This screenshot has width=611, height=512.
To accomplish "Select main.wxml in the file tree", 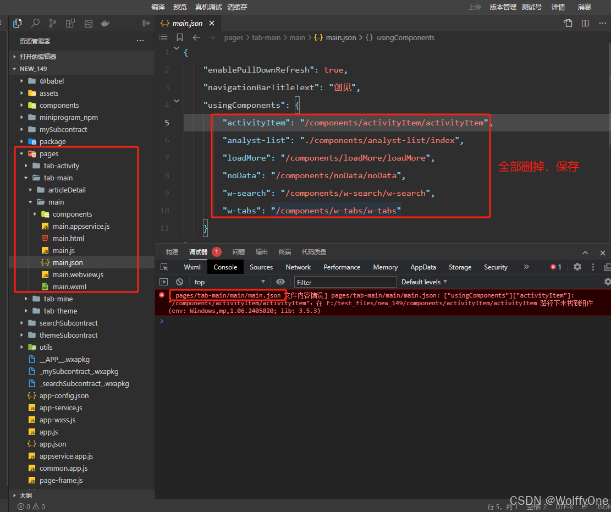I will point(69,287).
